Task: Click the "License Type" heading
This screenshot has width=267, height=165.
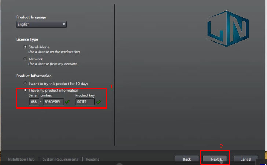Action: click(27, 39)
